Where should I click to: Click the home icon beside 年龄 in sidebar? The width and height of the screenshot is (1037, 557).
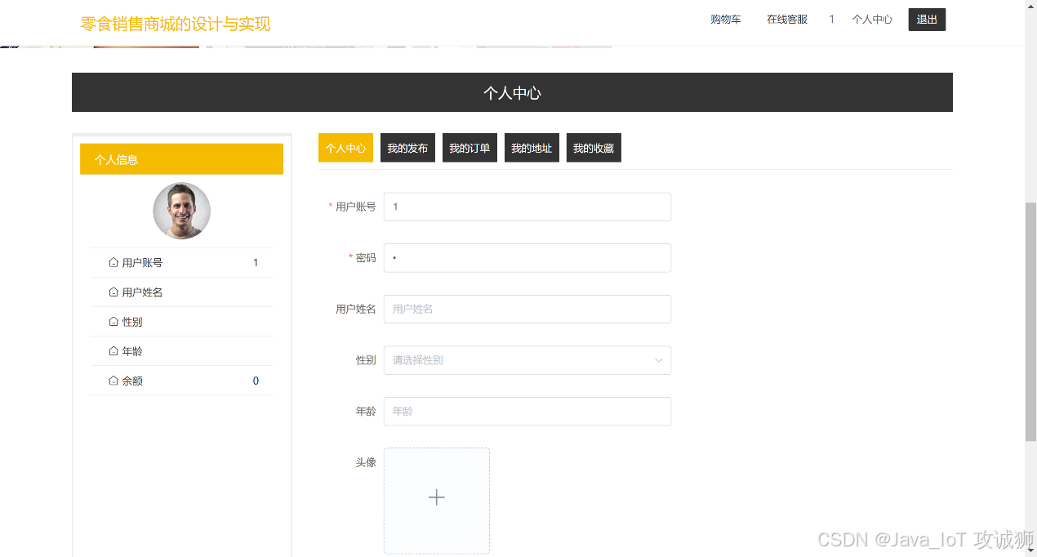point(113,350)
